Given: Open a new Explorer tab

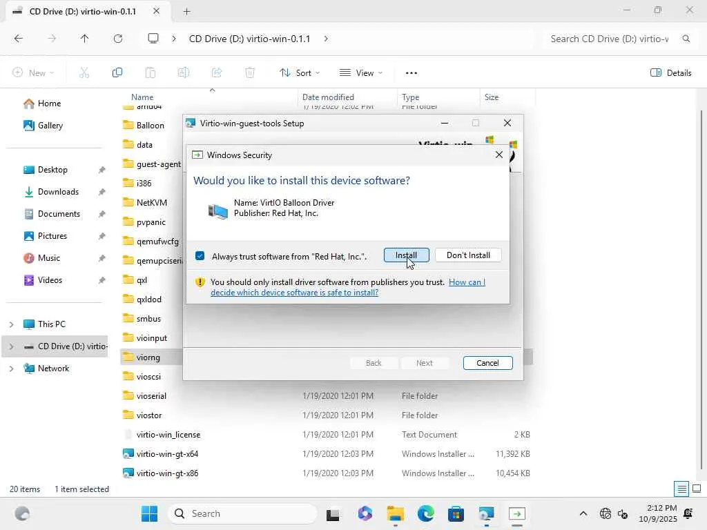Looking at the screenshot, I should pyautogui.click(x=186, y=12).
